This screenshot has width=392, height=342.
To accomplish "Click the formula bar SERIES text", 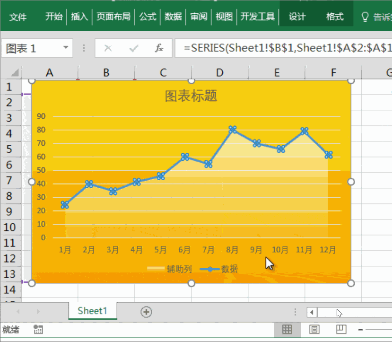I will (287, 48).
